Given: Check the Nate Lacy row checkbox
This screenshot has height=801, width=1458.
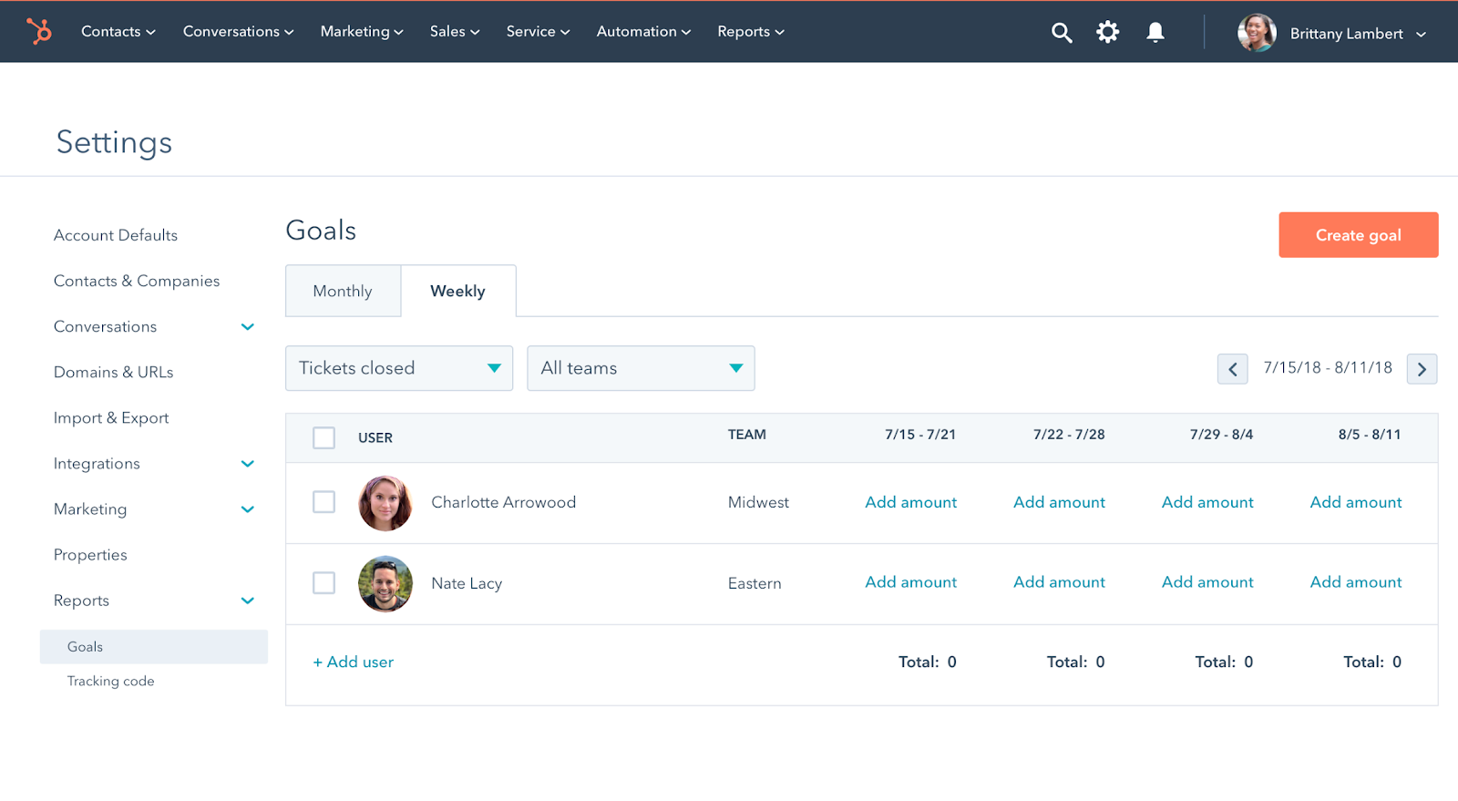Looking at the screenshot, I should click(x=323, y=582).
